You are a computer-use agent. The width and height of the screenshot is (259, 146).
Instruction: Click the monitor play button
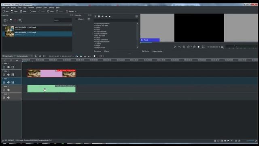pos(188,47)
